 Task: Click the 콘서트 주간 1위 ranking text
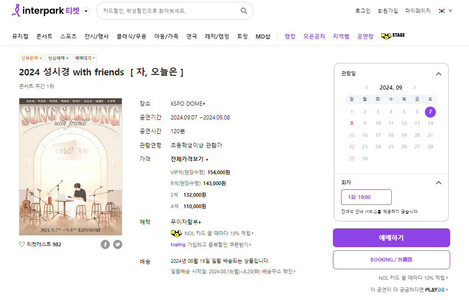point(36,86)
